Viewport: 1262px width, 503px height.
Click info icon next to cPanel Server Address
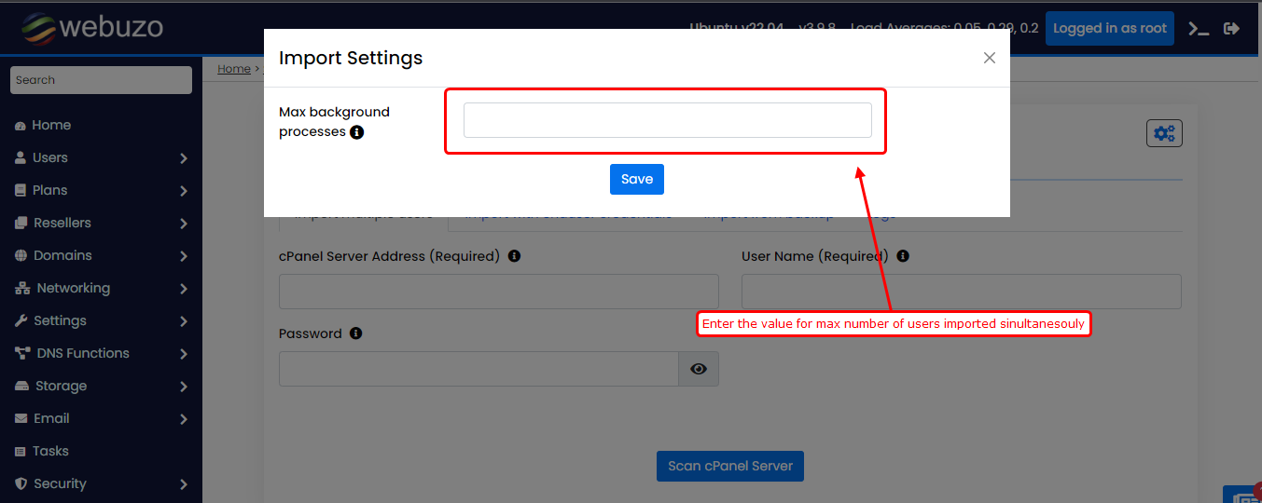[514, 256]
